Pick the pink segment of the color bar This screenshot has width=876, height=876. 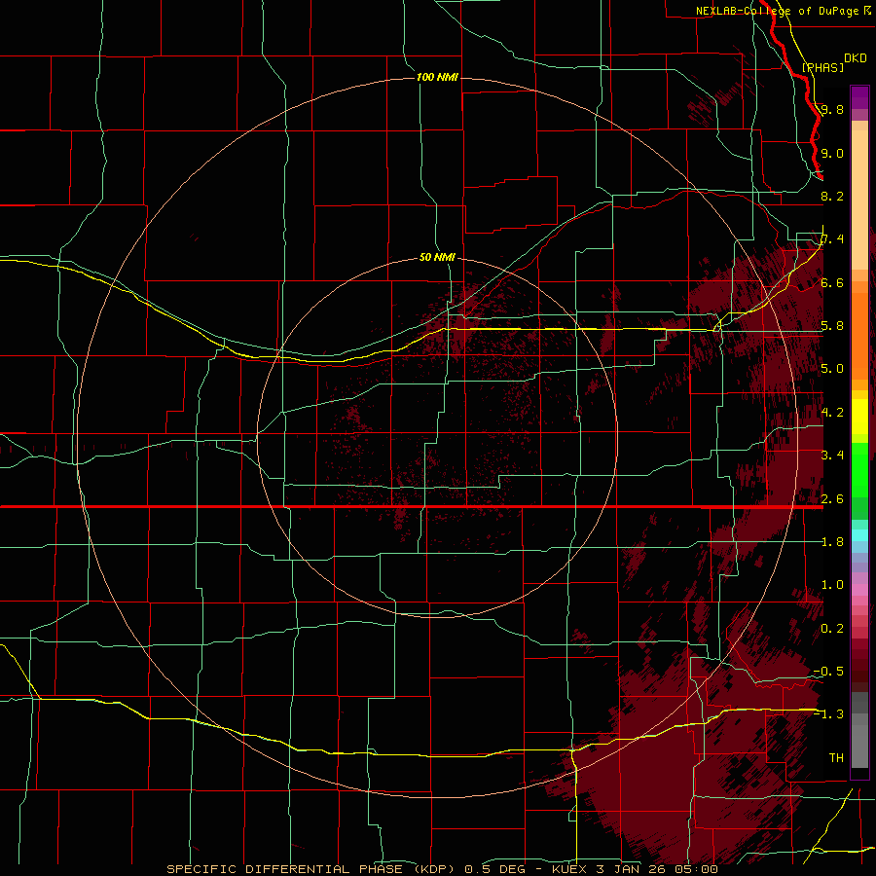coord(859,590)
